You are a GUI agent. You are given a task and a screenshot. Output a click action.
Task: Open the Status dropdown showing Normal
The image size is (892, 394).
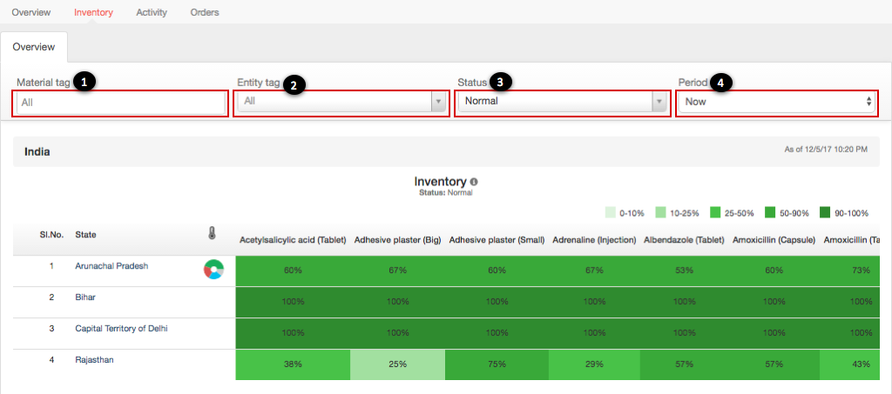[x=562, y=102]
